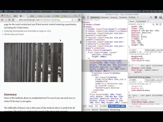Open the Emulation drawer tab
163x122 pixels.
[x=104, y=110]
